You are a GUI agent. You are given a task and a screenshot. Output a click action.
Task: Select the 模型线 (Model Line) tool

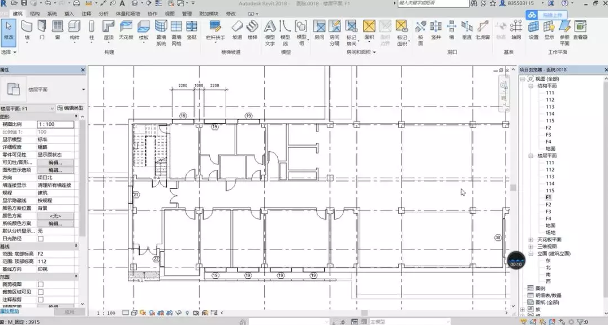coord(286,33)
